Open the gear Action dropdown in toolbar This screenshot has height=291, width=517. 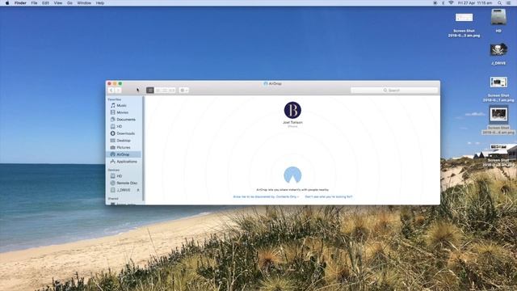point(183,90)
